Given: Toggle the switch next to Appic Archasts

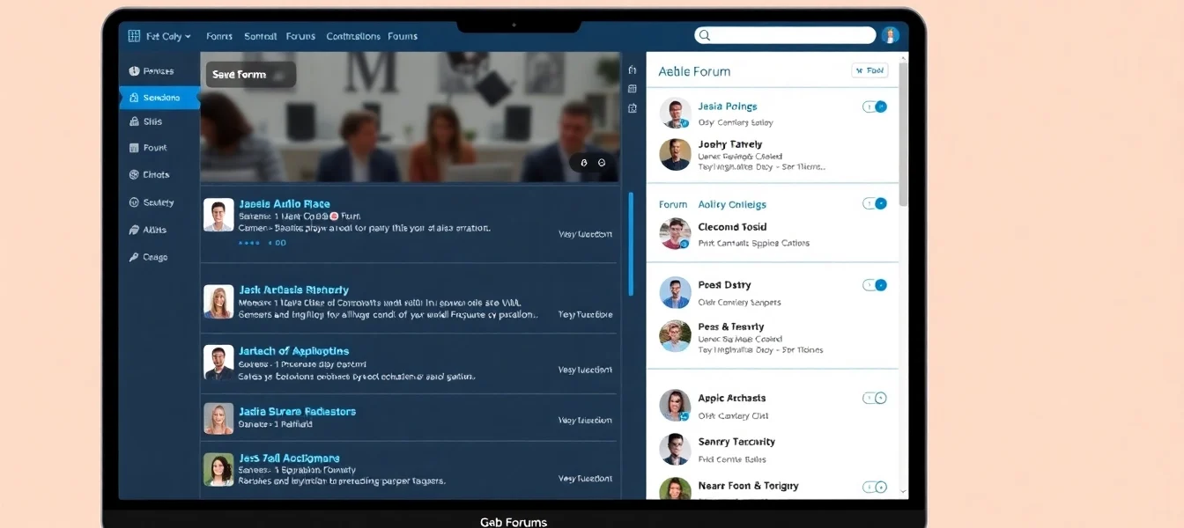Looking at the screenshot, I should 875,398.
